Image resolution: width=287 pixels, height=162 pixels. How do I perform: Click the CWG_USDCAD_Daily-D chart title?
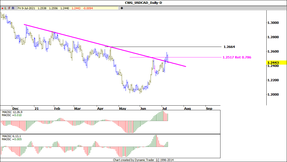coord(143,3)
